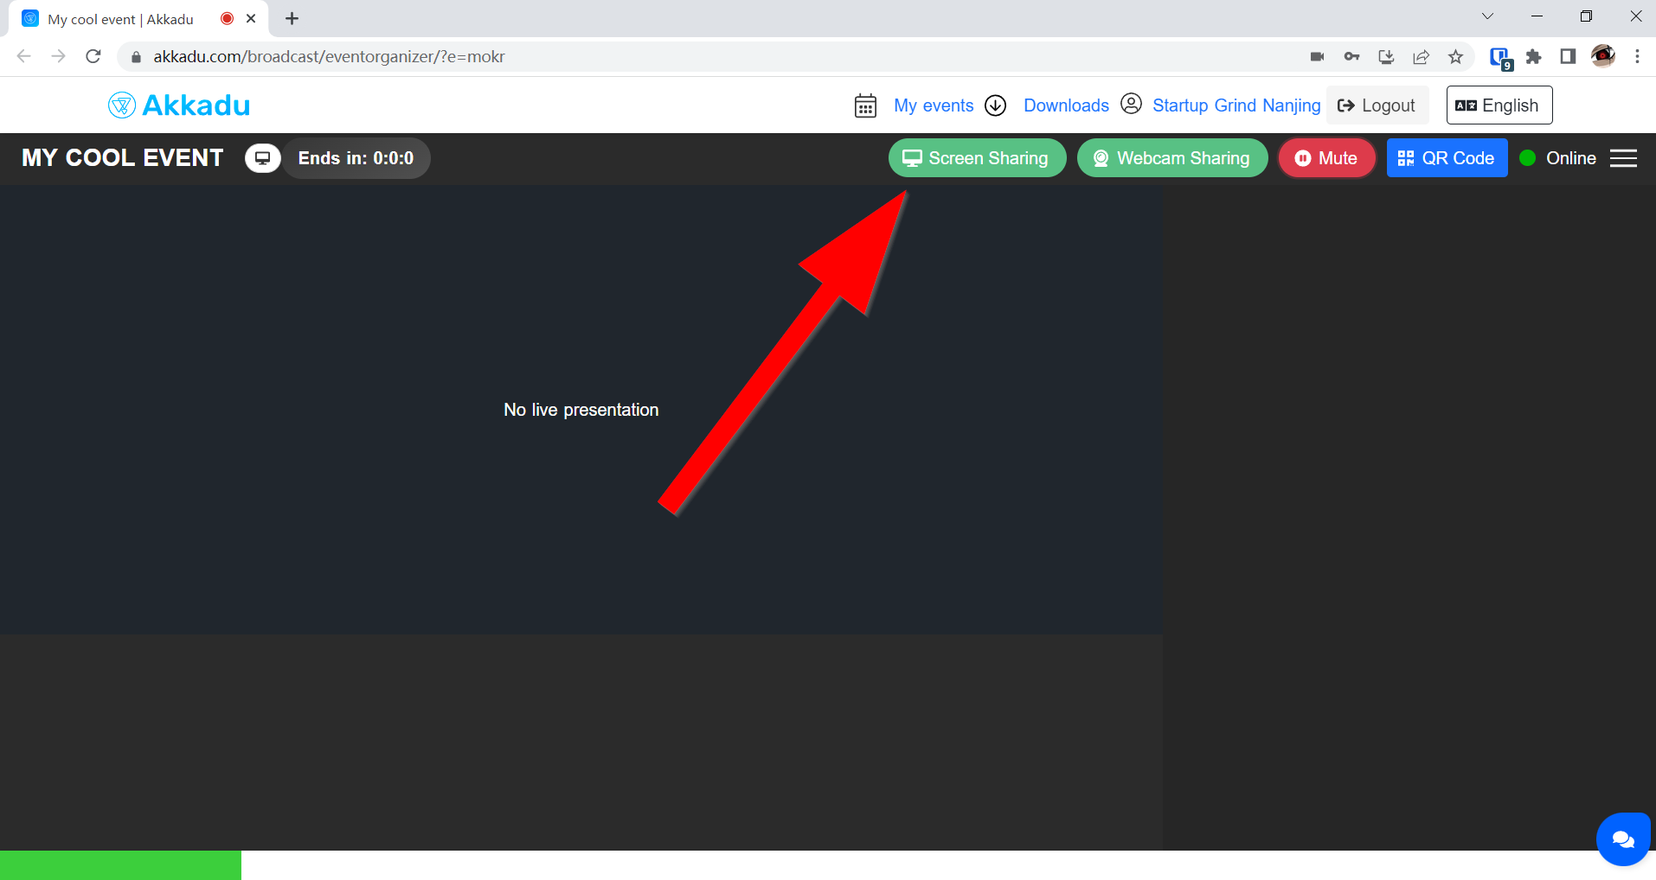Screen dimensions: 1656x880
Task: Click the monitor icon beside event title
Action: pos(263,158)
